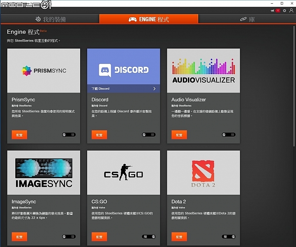The height and width of the screenshot is (247, 296).
Task: Click 配置 button for Discord
Action: 99,135
